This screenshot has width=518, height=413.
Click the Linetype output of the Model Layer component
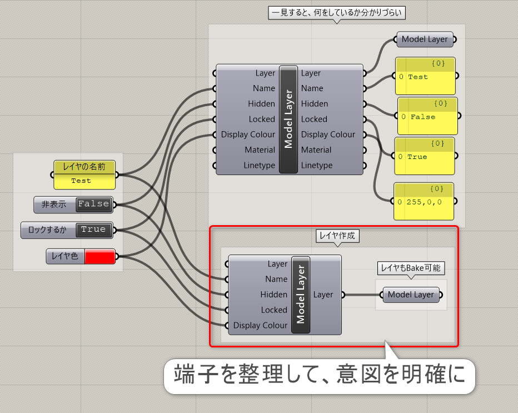tap(317, 165)
